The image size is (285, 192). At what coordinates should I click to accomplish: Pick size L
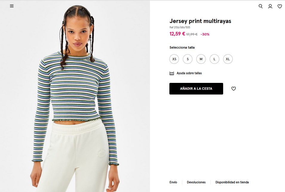click(214, 59)
